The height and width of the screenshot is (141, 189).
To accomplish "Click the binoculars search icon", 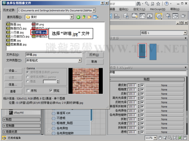I will 138,4.
